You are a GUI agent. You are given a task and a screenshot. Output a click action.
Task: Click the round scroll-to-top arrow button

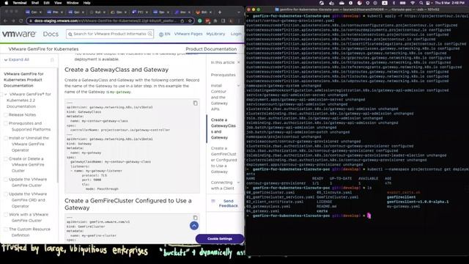pyautogui.click(x=194, y=226)
